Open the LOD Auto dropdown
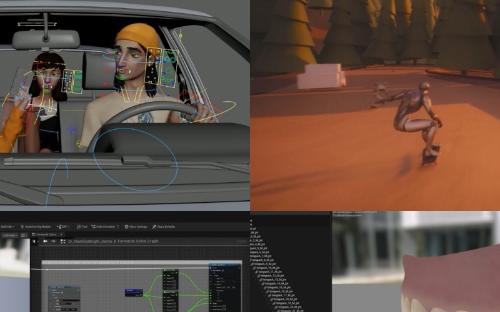This screenshot has width=500, height=312. click(10, 235)
